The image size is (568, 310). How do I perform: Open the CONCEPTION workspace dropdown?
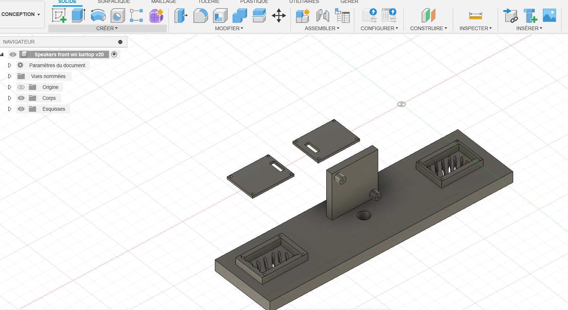pos(21,14)
